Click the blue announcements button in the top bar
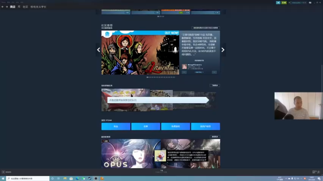The width and height of the screenshot is (323, 181). click(x=278, y=3)
